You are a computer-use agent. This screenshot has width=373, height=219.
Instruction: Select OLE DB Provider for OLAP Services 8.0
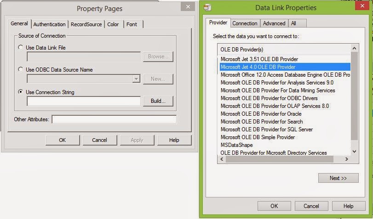tap(285, 106)
